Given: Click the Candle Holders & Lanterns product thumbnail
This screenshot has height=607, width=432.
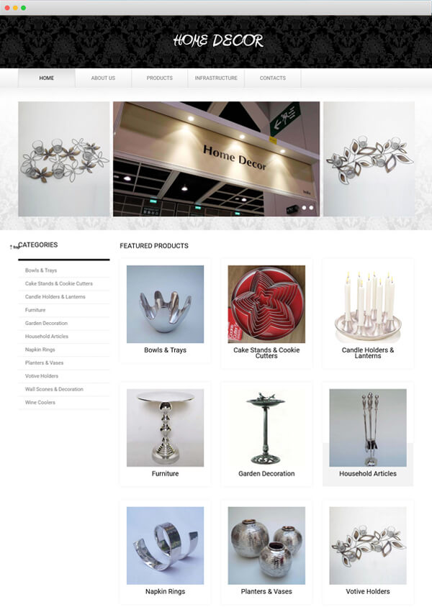Looking at the screenshot, I should (x=368, y=304).
